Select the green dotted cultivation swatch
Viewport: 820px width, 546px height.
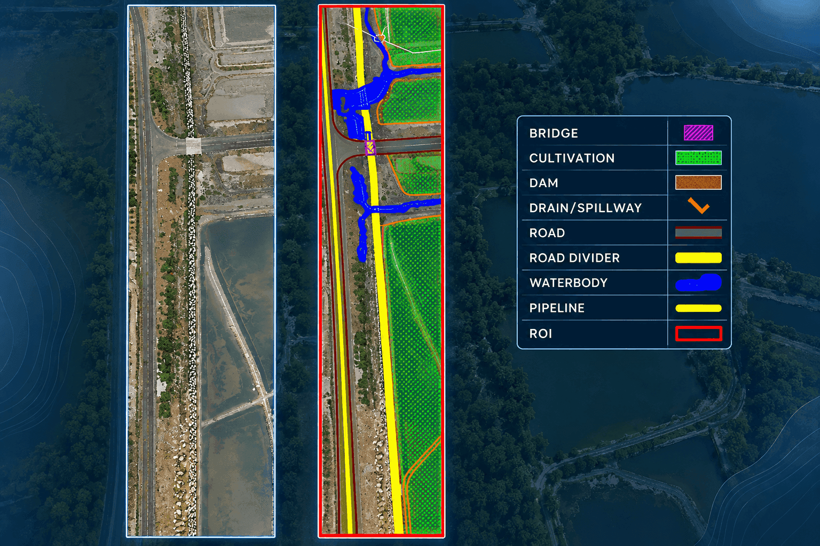coord(698,158)
